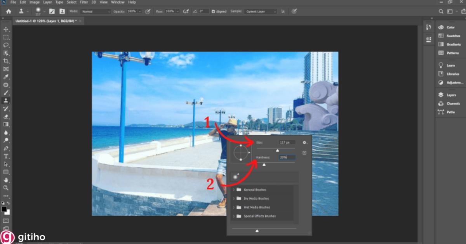Select the Move tool

(5, 29)
